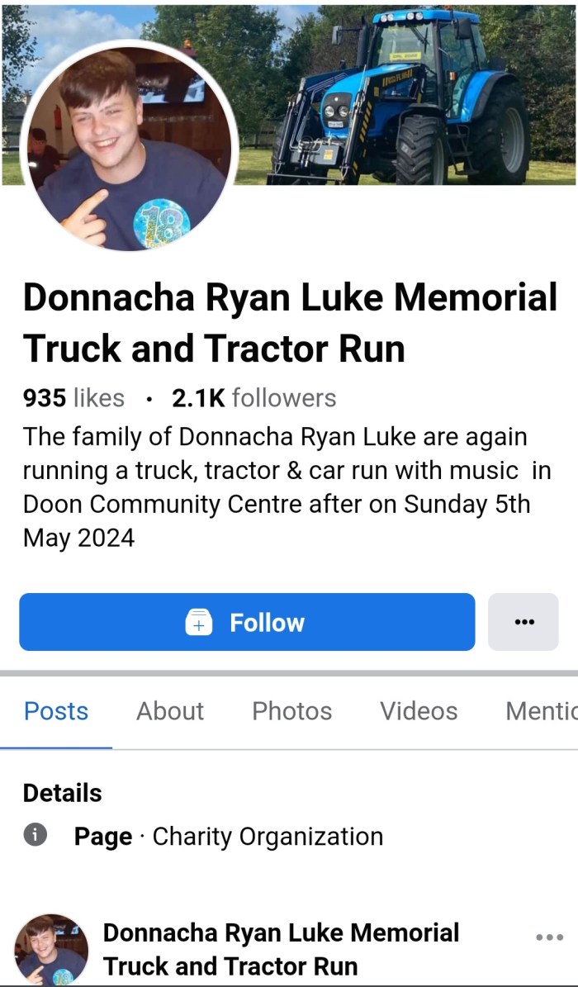View the large circular profile picture
Image resolution: width=578 pixels, height=987 pixels.
coord(128,147)
